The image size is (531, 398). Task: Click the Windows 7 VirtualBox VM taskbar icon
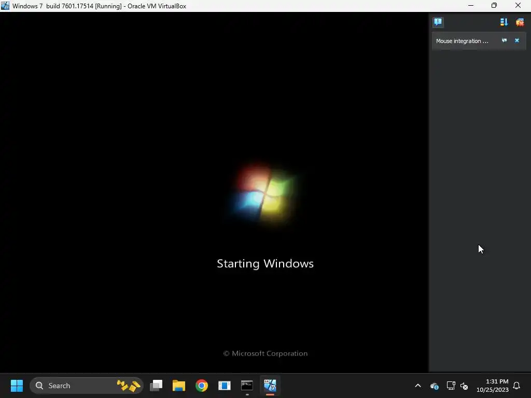pyautogui.click(x=270, y=386)
